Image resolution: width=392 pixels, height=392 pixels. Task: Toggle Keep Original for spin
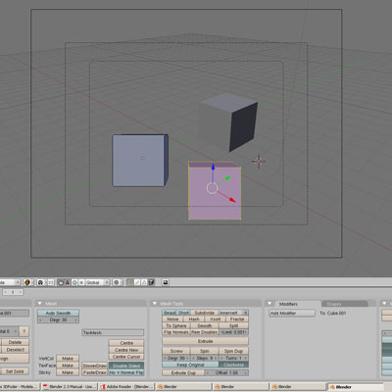pos(190,365)
